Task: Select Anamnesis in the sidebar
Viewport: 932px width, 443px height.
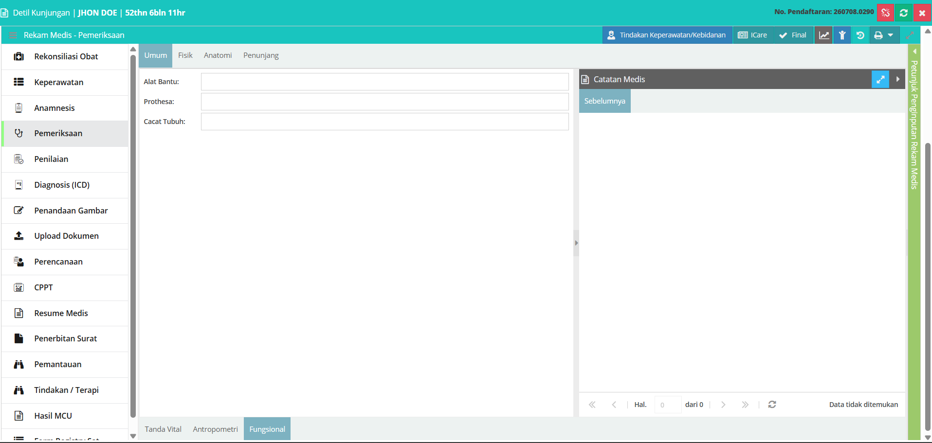Action: click(x=65, y=108)
